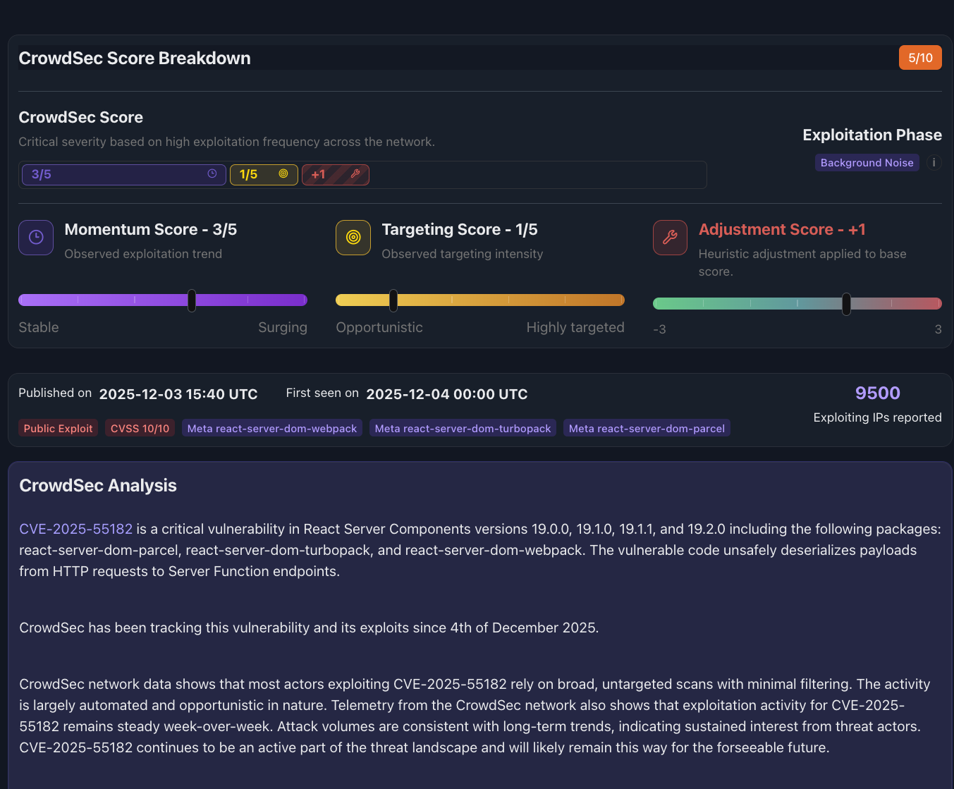Open the CVE-2025-55182 link
The width and height of the screenshot is (954, 789).
coord(75,529)
